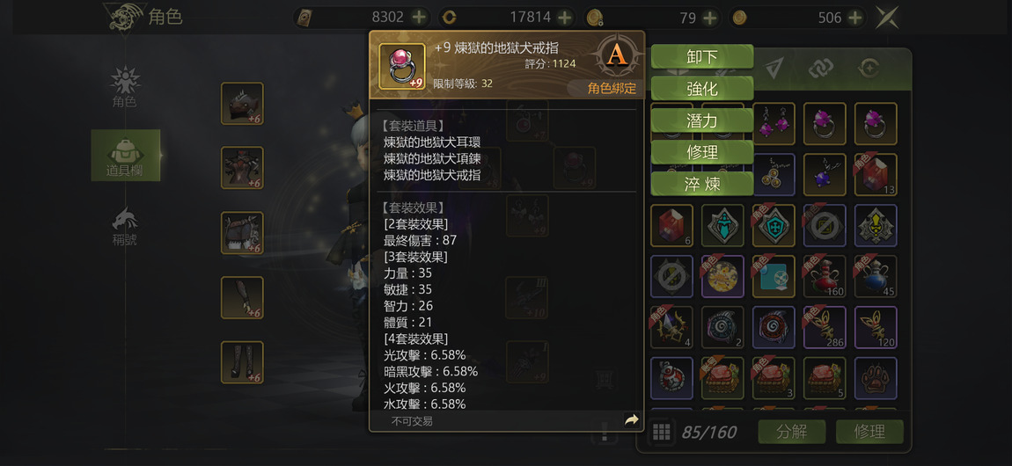Add tickets with 8302 plus button

[x=418, y=18]
